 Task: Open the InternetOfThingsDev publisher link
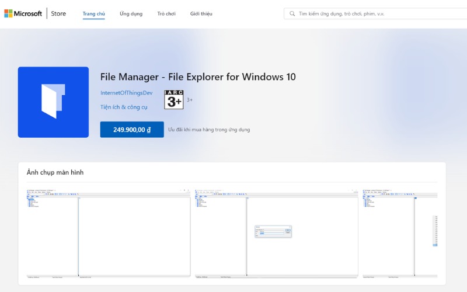[x=126, y=93]
